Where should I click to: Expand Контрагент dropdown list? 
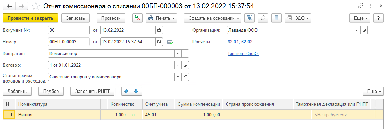coord(178,53)
